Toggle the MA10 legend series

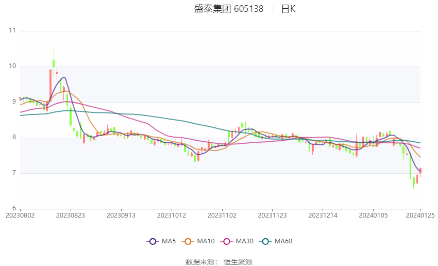198,241
